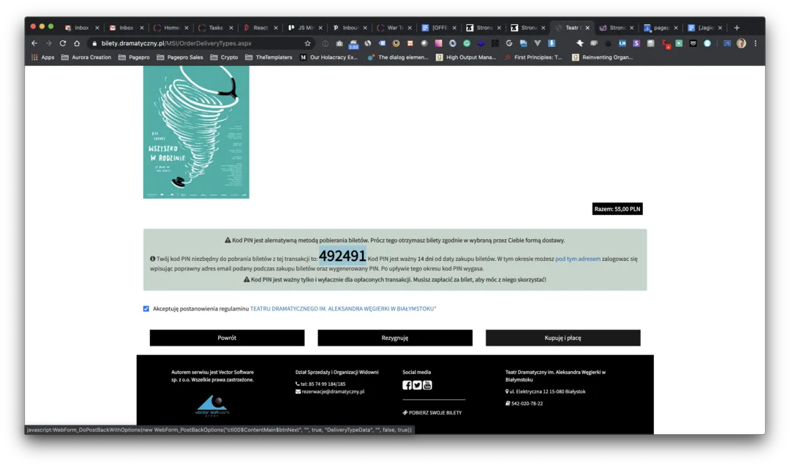The height and width of the screenshot is (467, 790).
Task: Click the blue LH extension icon
Action: [x=622, y=43]
